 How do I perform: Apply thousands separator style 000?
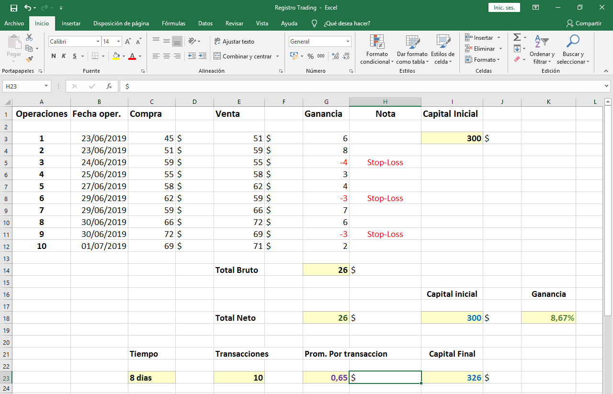tap(321, 56)
